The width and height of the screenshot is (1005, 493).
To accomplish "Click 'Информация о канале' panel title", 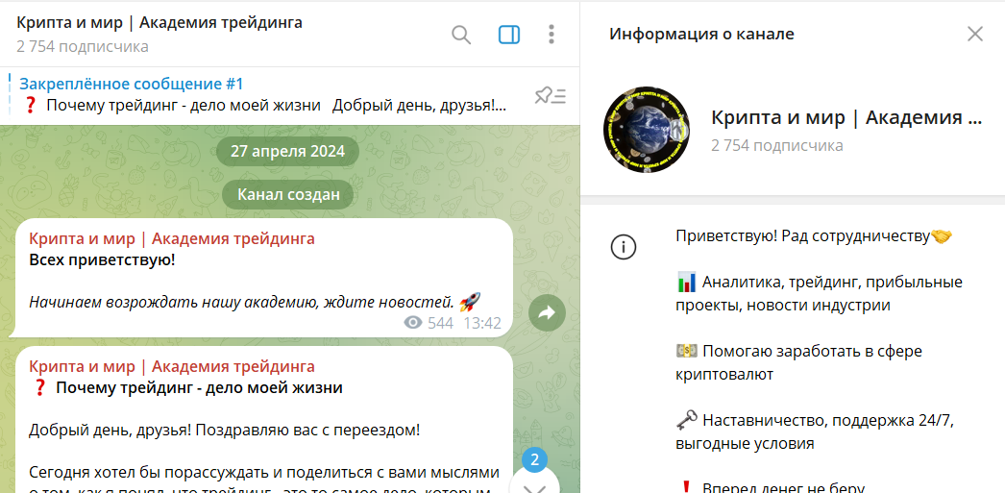I will click(x=701, y=34).
